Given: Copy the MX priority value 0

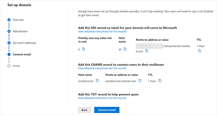Looking at the screenshot, I should (84, 49).
